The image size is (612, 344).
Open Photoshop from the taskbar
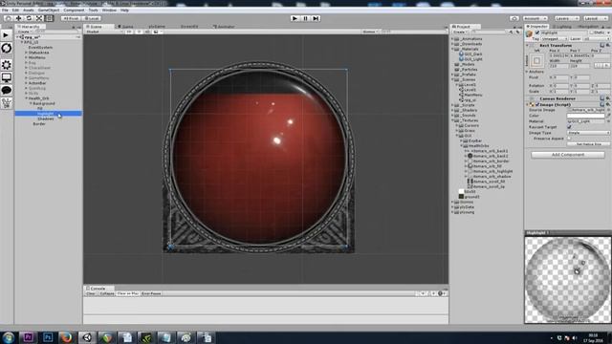[48, 337]
